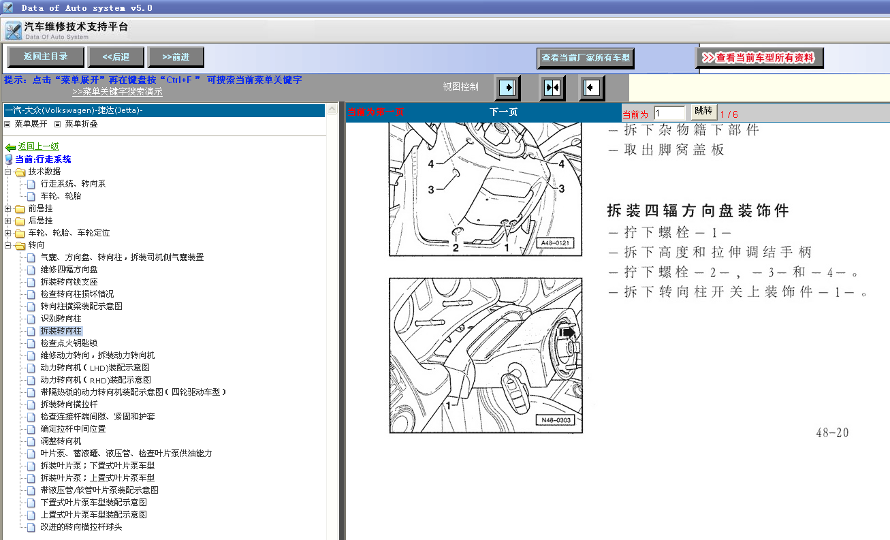
Task: Click the 后悬挂 folder icon
Action: click(x=20, y=221)
